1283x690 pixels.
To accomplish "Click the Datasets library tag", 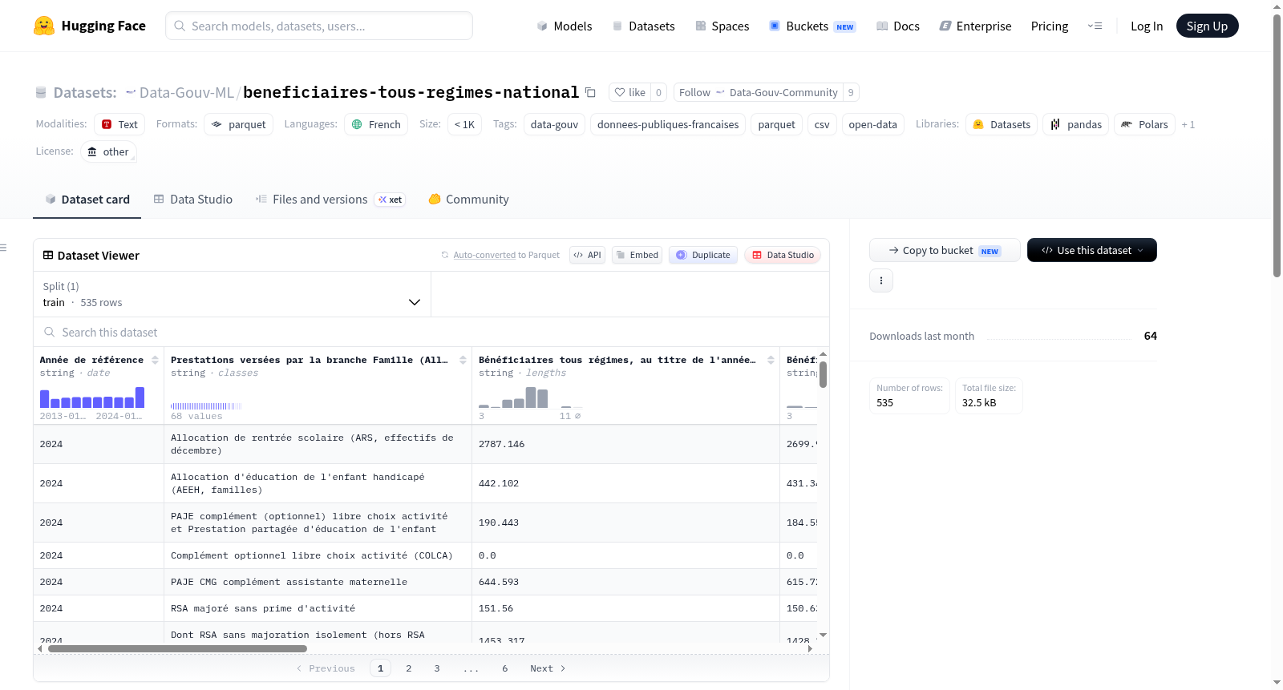I will 1002,124.
